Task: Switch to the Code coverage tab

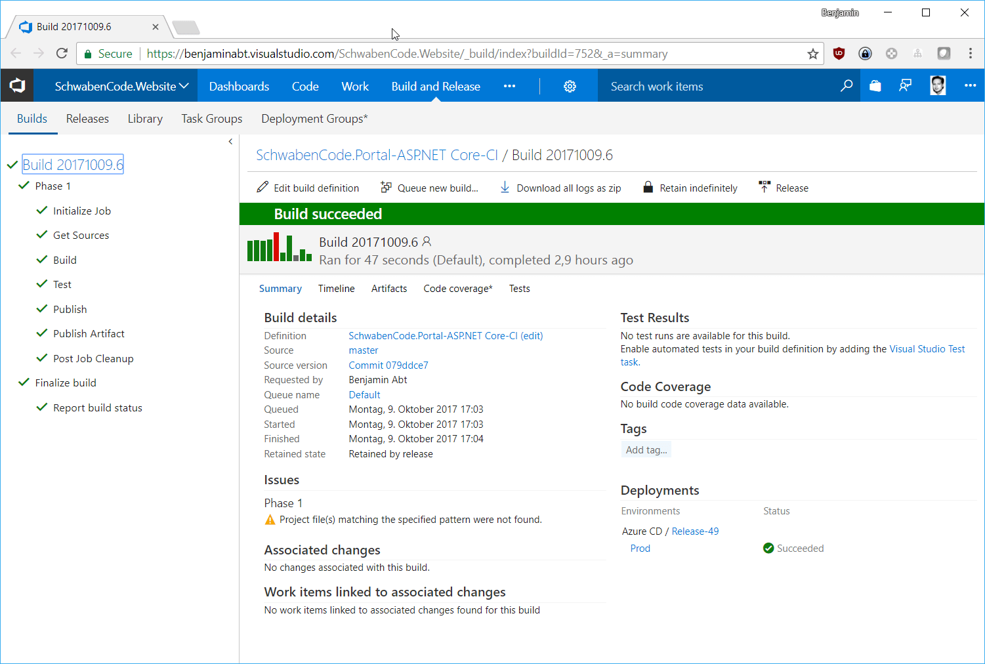Action: pyautogui.click(x=457, y=289)
